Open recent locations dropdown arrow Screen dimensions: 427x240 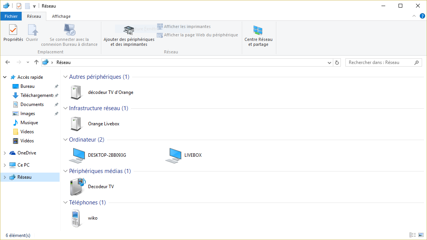click(x=28, y=62)
